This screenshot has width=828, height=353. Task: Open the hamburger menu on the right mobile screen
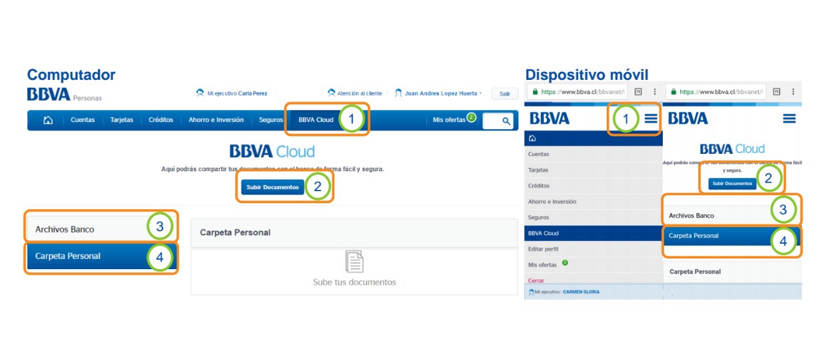coord(789,119)
